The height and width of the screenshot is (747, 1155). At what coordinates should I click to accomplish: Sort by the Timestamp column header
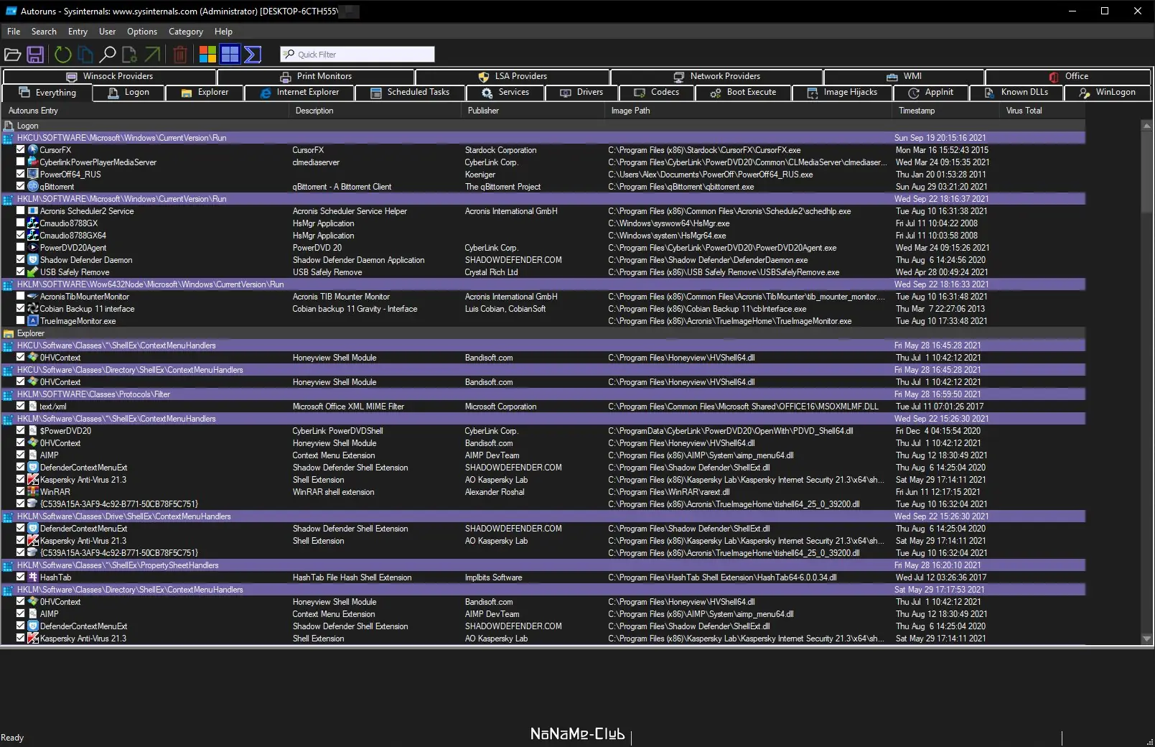[946, 111]
